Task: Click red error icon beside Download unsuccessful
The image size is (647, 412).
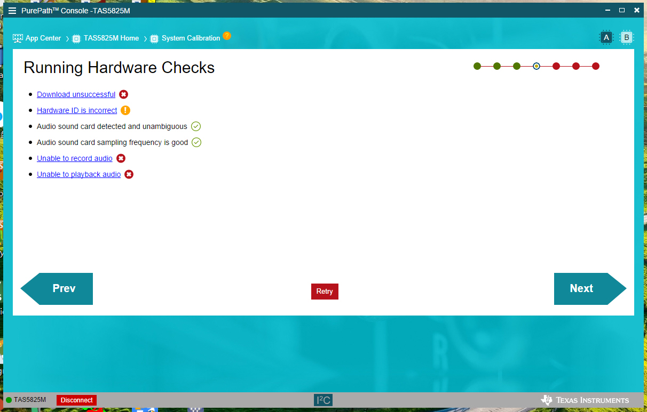Action: (x=123, y=94)
